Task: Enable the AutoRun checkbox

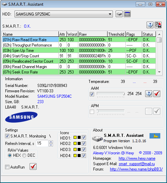Action: (x=7, y=167)
